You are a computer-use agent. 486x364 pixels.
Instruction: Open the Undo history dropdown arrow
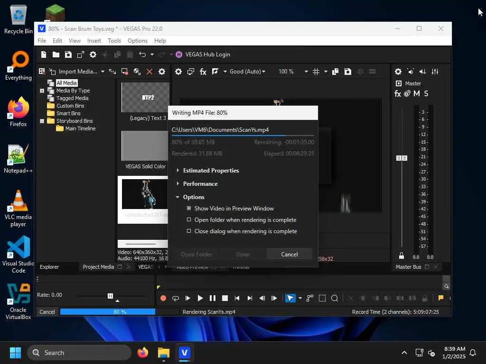pos(152,55)
